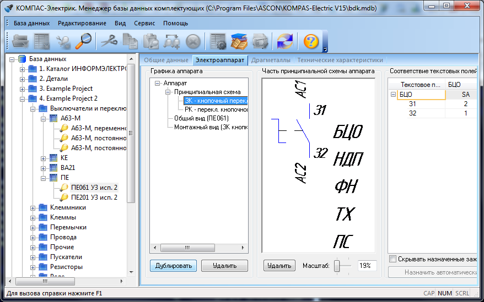Open help with the question mark icon
The width and height of the screenshot is (484, 302).
[311, 41]
